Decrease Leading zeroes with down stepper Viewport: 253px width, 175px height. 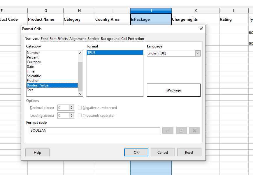pos(72,117)
